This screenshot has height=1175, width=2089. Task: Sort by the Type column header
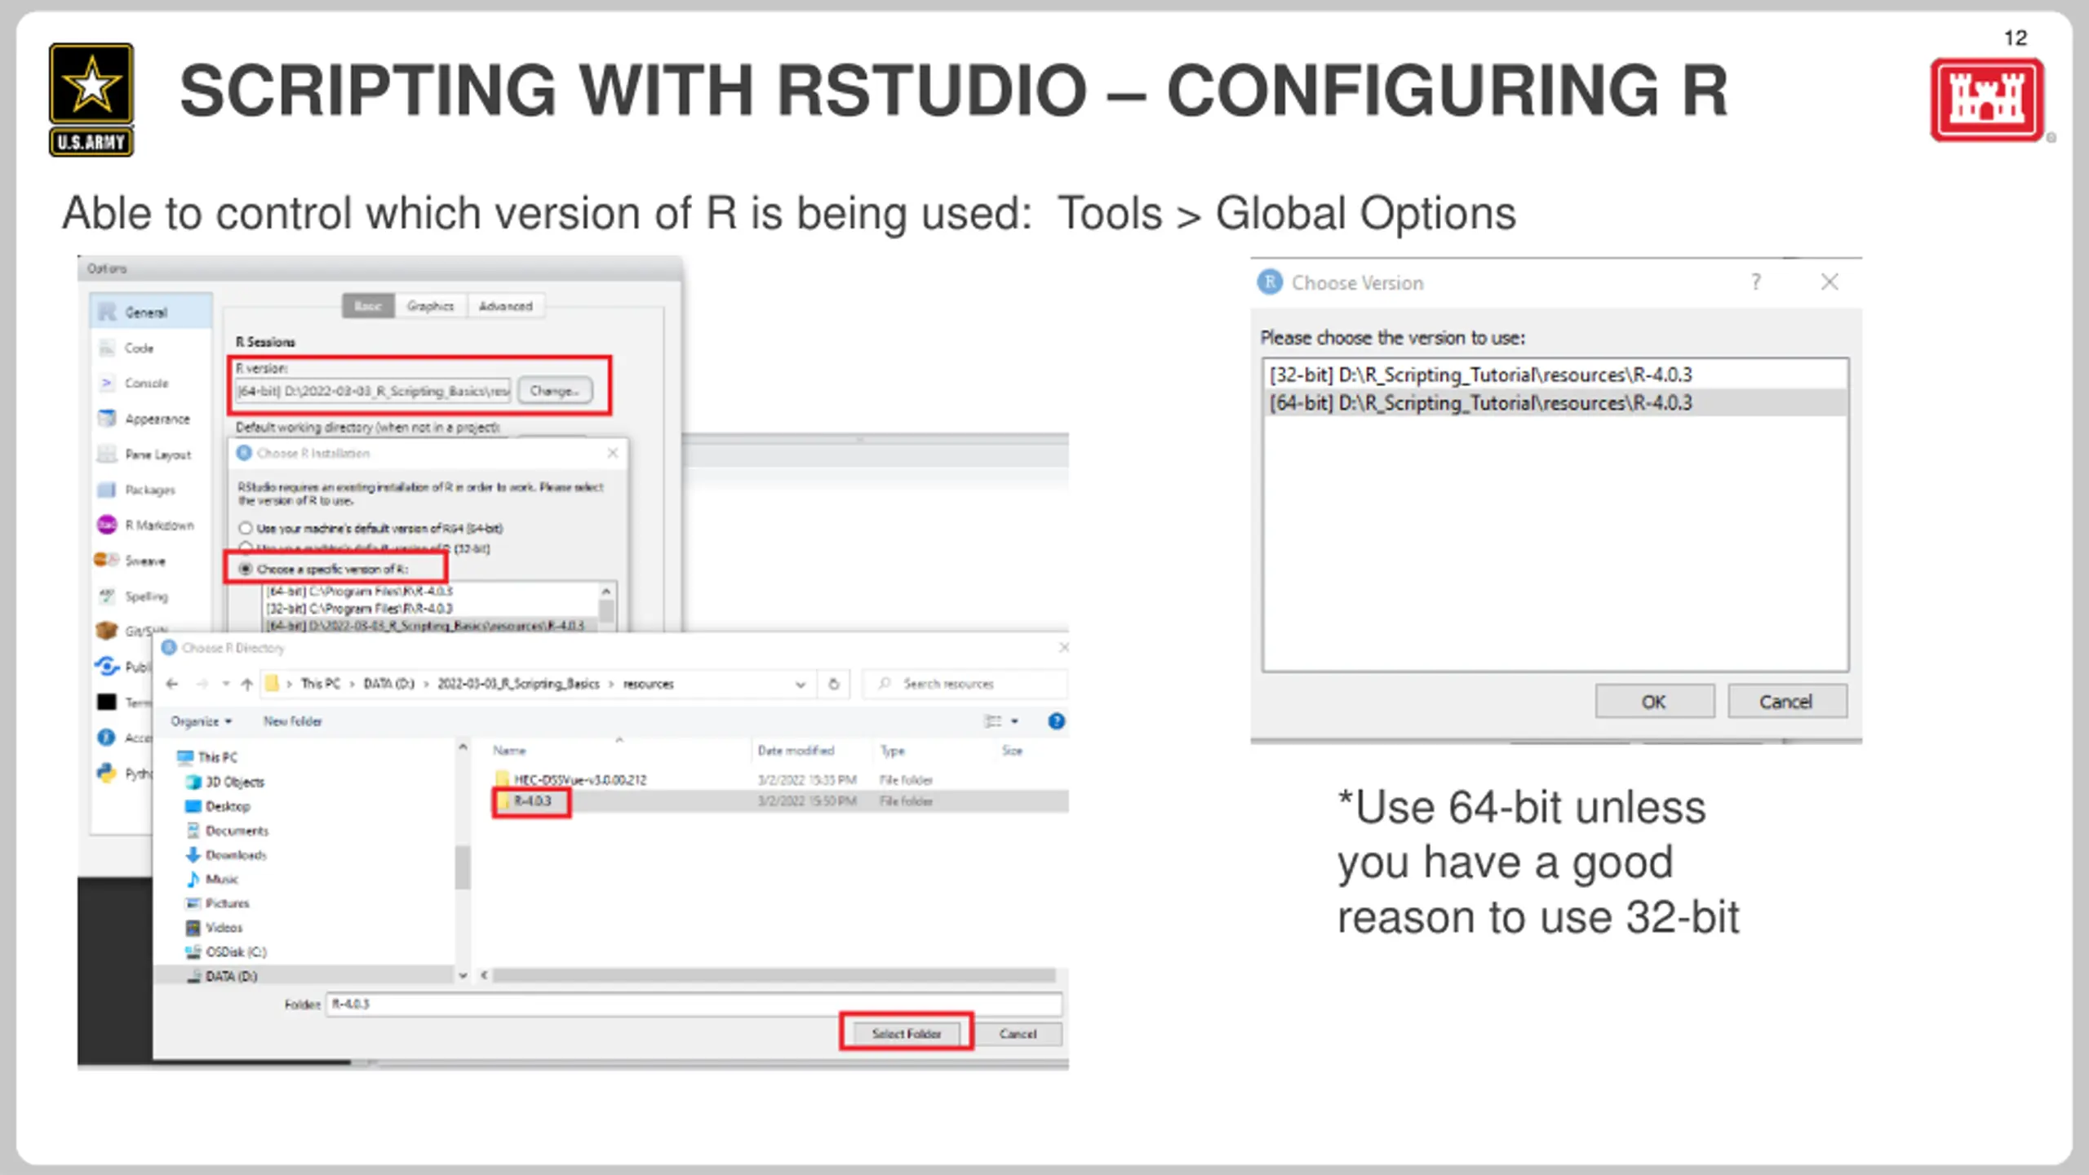click(893, 751)
